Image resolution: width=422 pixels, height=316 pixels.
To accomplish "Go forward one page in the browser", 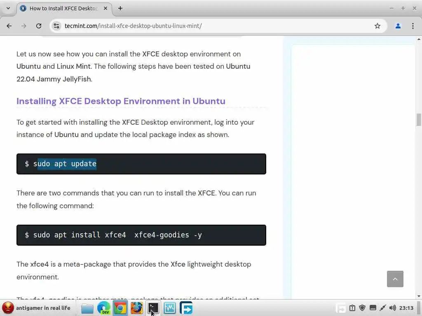I will [x=24, y=26].
